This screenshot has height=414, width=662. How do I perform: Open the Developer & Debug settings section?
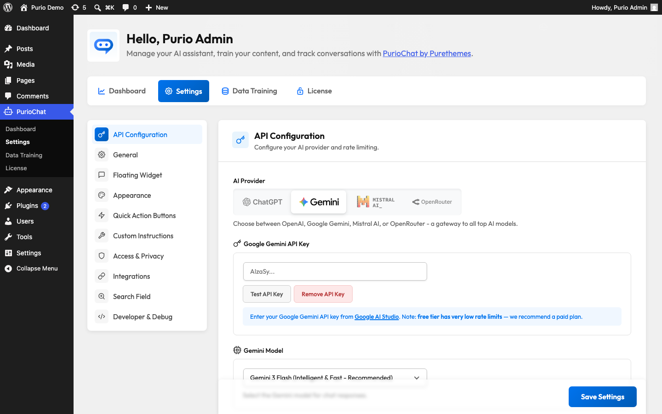[147, 316]
